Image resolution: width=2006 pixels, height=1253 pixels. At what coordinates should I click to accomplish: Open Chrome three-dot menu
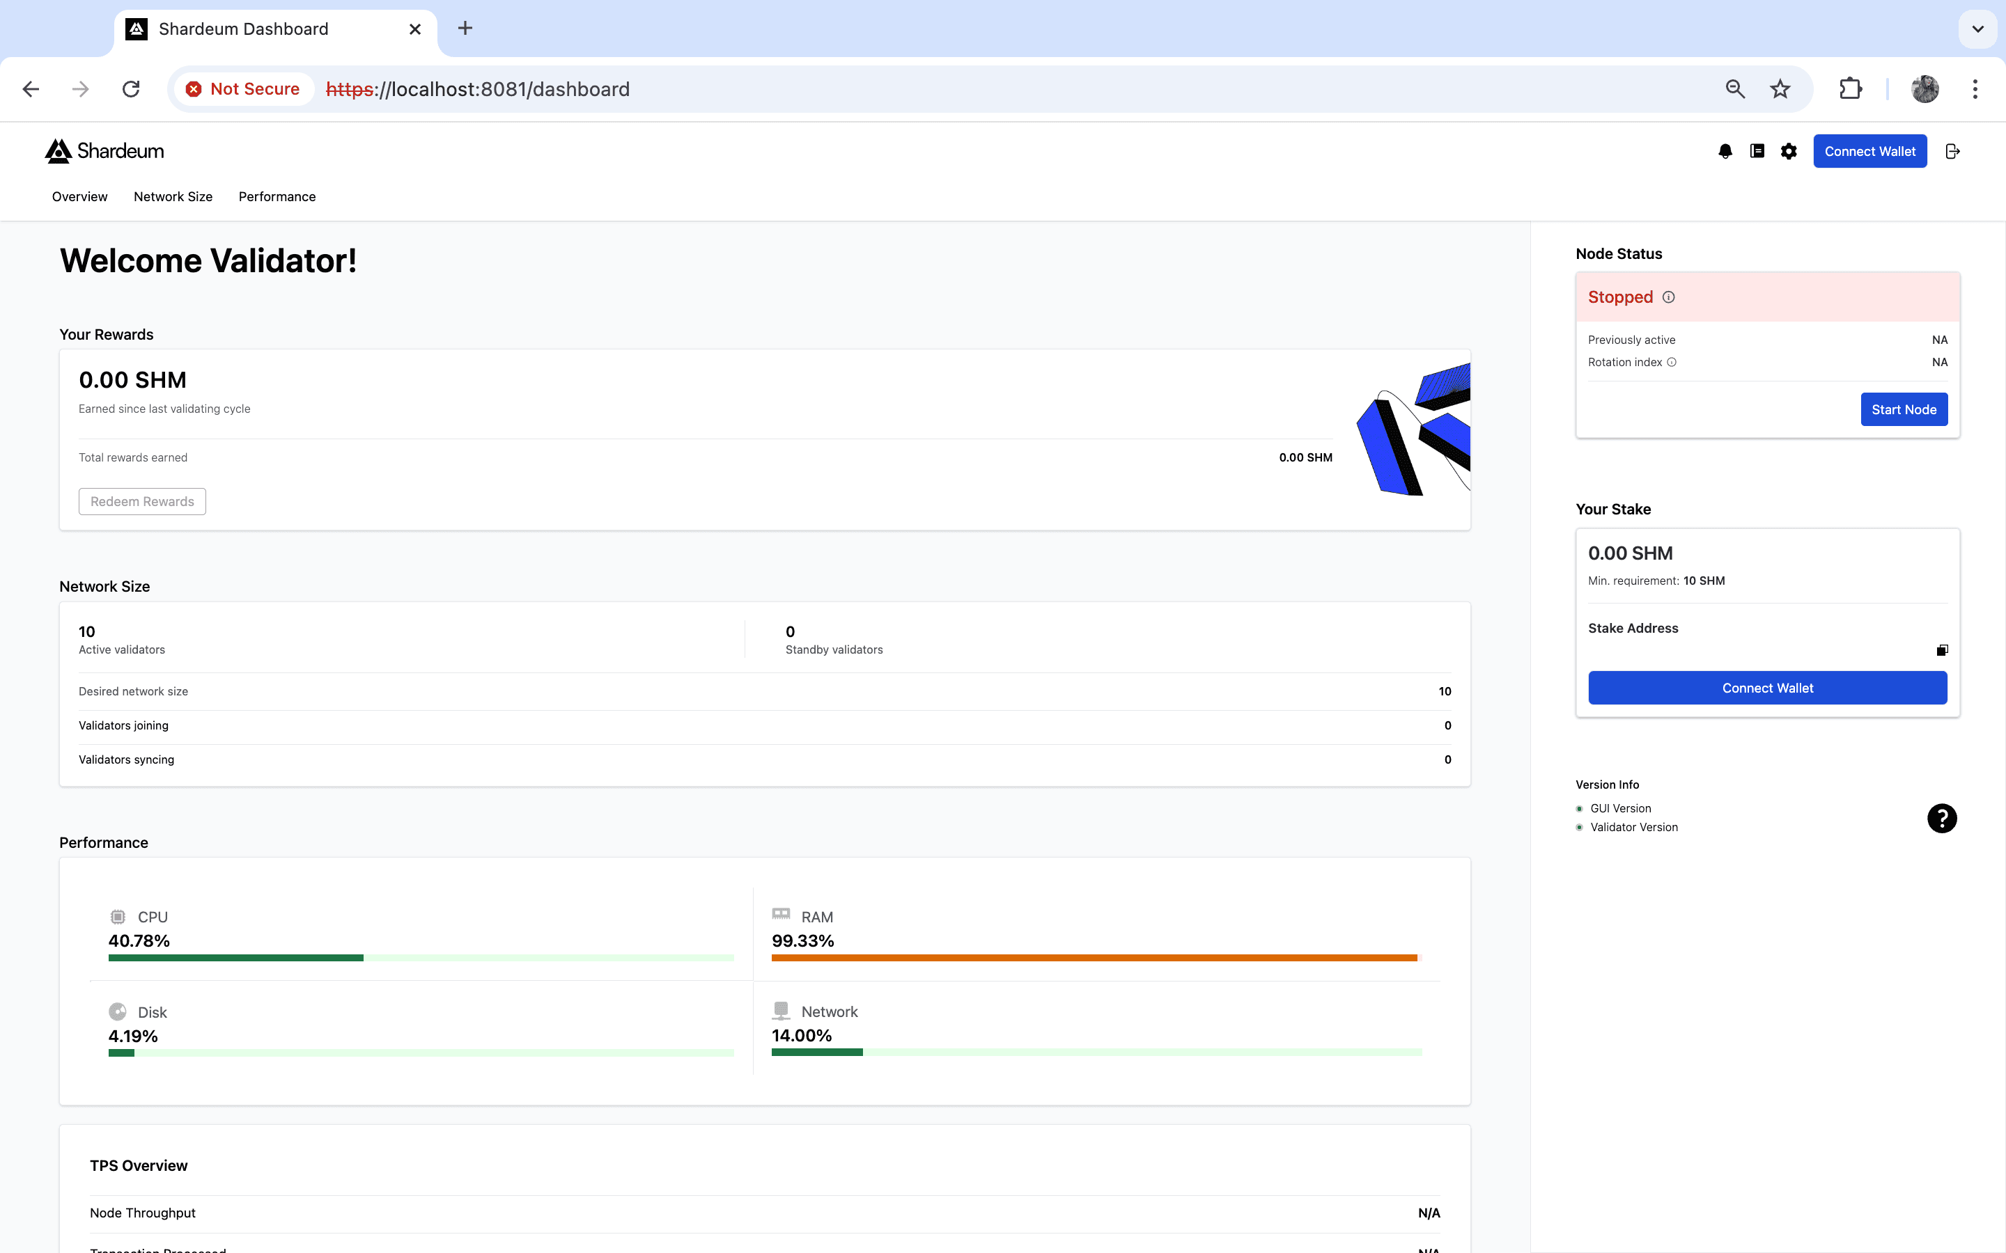coord(1975,88)
